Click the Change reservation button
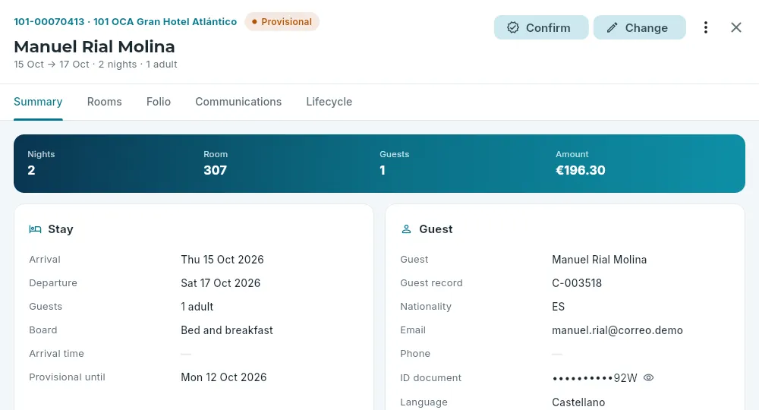Screen dimensions: 759x410 pyautogui.click(x=639, y=27)
